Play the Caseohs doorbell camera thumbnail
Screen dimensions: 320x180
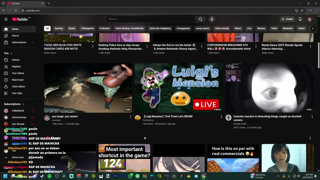[269, 88]
